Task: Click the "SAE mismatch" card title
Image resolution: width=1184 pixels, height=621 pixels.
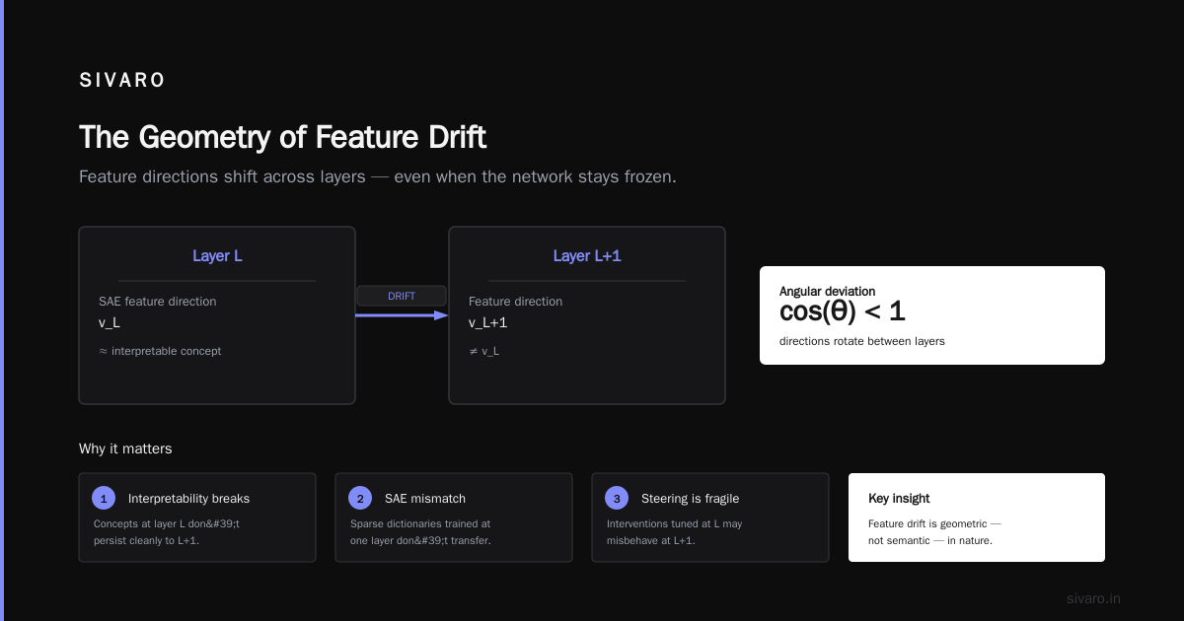Action: [425, 499]
